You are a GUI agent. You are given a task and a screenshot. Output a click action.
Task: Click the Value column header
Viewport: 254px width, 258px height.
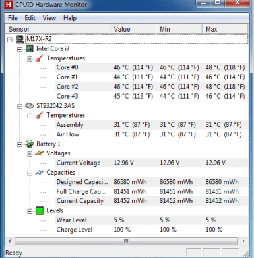pos(133,29)
